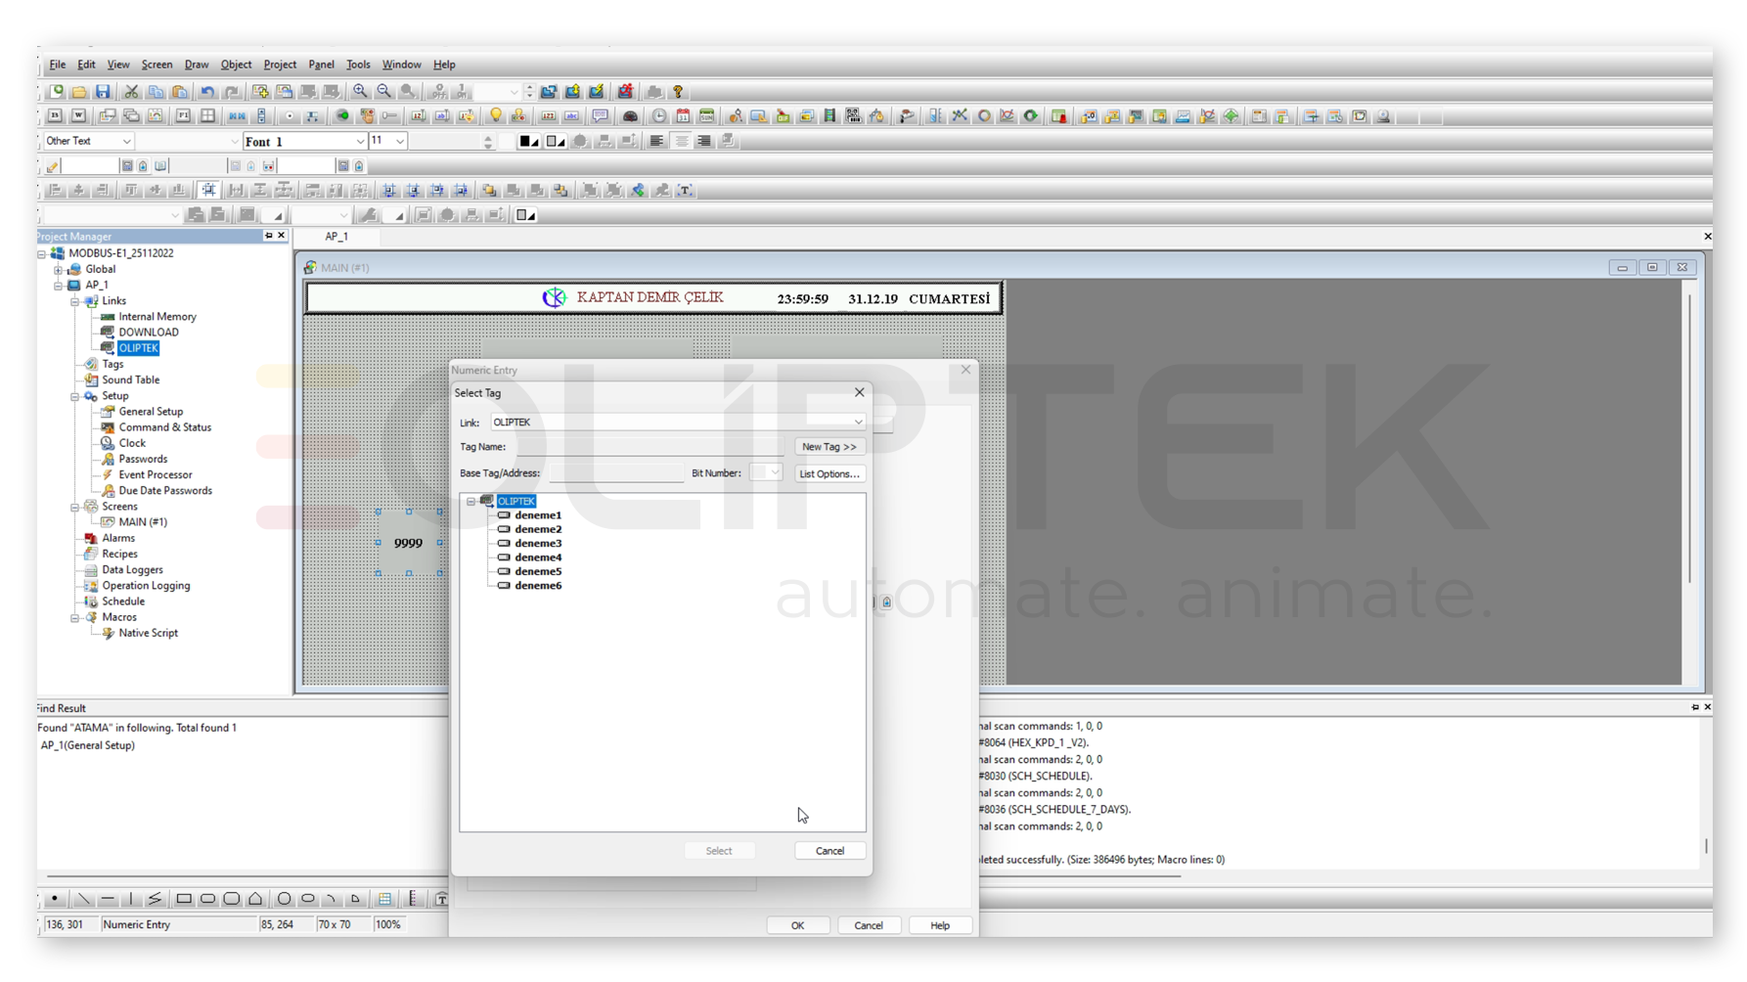Click the Zoom In magnifier icon
Image resolution: width=1747 pixels, height=982 pixels.
(360, 92)
